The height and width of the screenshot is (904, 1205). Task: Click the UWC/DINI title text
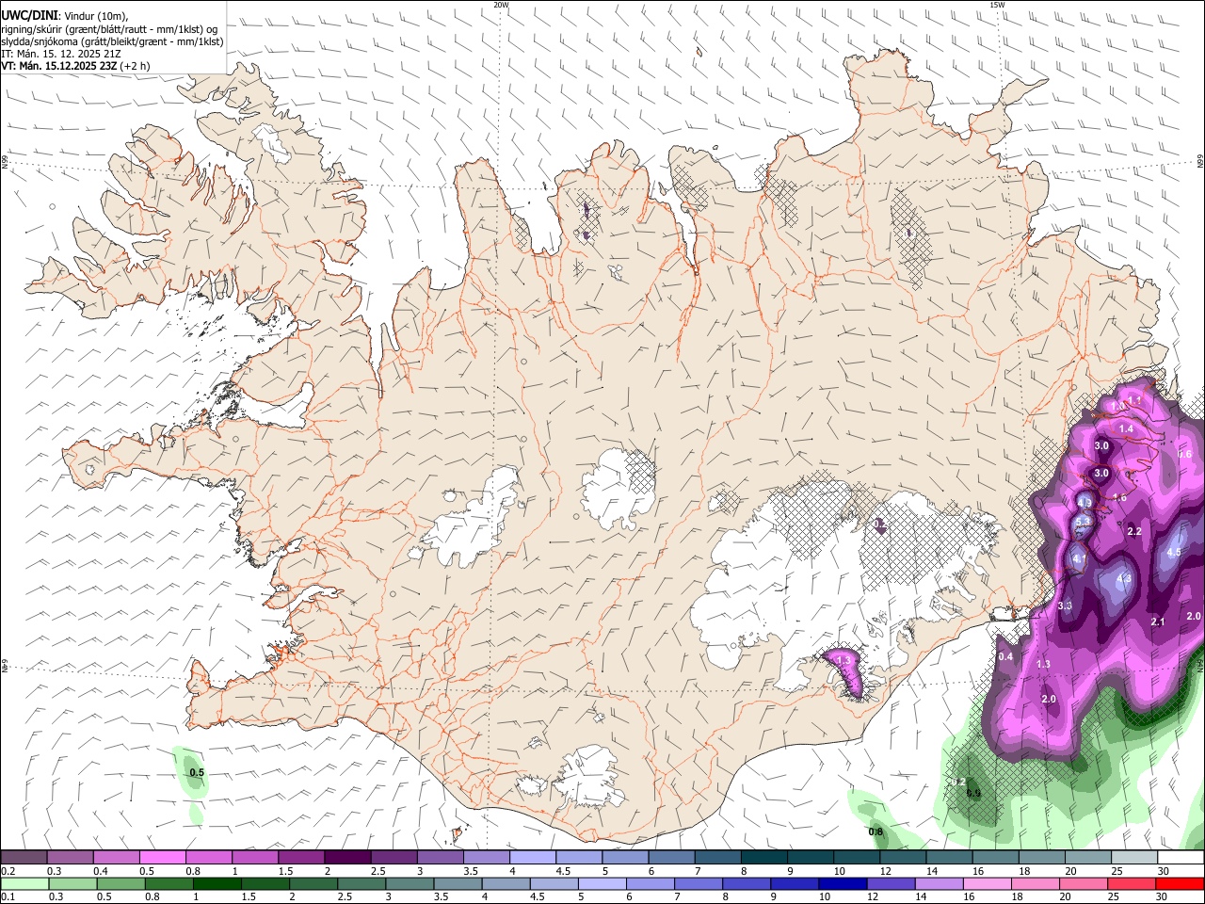tap(29, 15)
